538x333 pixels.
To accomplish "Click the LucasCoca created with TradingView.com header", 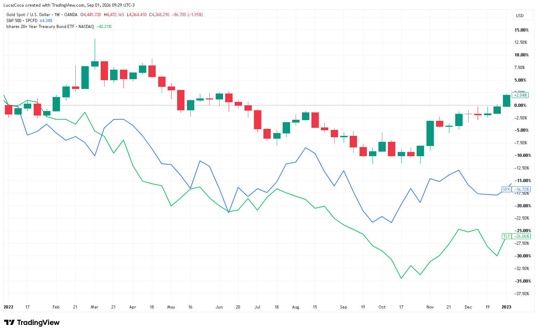I will pyautogui.click(x=69, y=5).
